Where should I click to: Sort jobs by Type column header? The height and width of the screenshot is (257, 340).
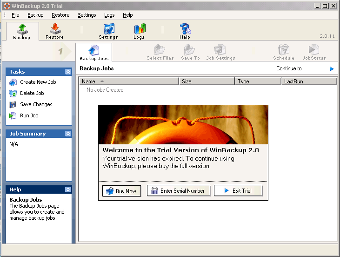258,81
